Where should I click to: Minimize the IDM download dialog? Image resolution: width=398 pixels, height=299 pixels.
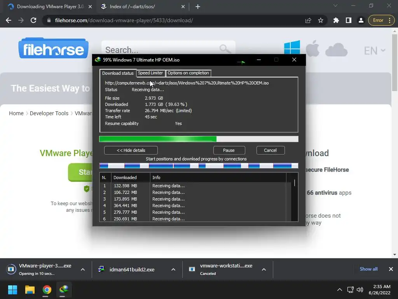258,60
